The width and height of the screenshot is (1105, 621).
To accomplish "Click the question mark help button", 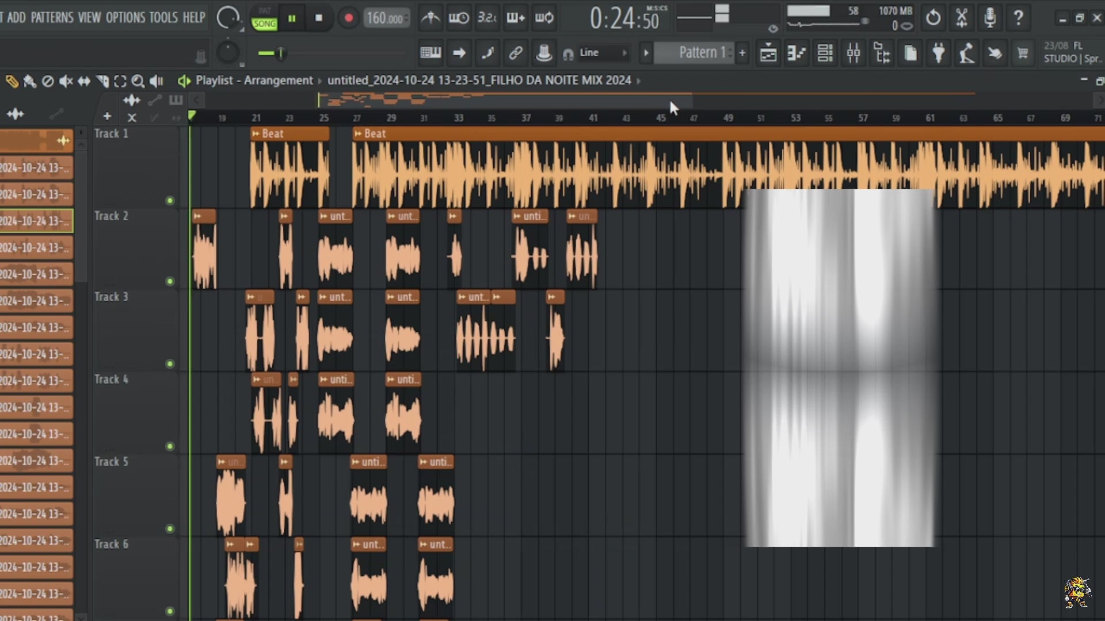I will click(1018, 18).
